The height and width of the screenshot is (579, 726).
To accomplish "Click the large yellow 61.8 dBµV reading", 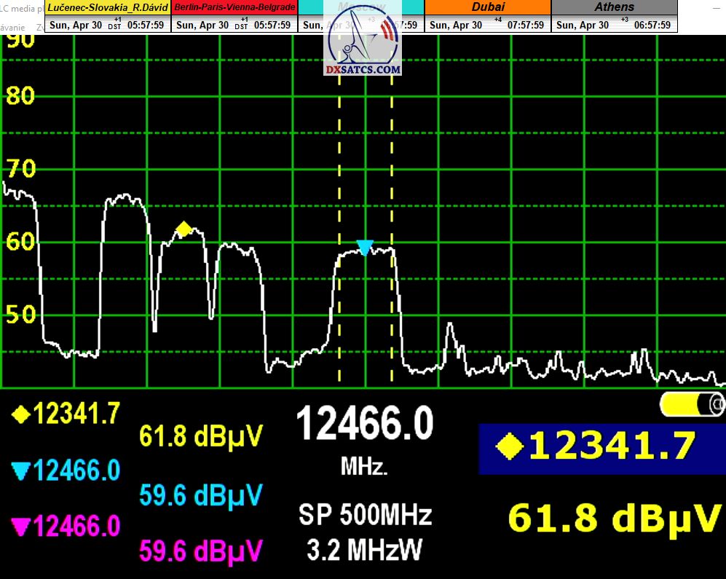I will 615,518.
